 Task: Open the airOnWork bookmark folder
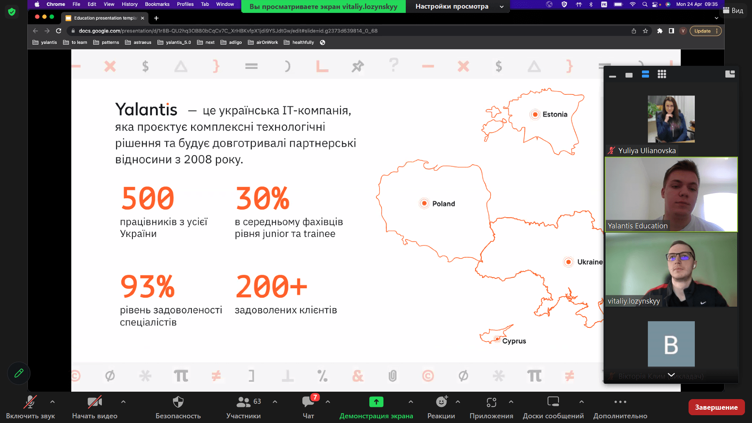click(263, 42)
